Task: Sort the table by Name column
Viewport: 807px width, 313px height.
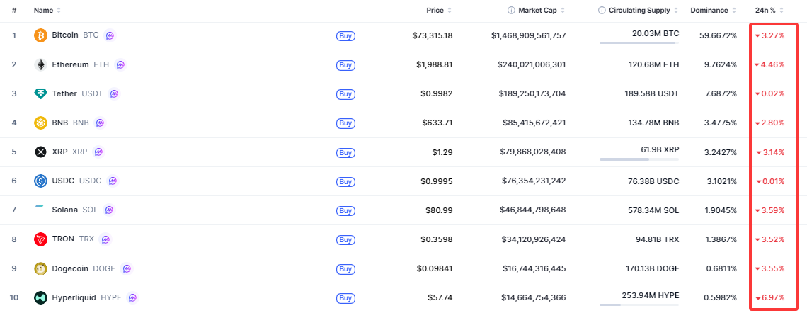Action: pos(47,11)
